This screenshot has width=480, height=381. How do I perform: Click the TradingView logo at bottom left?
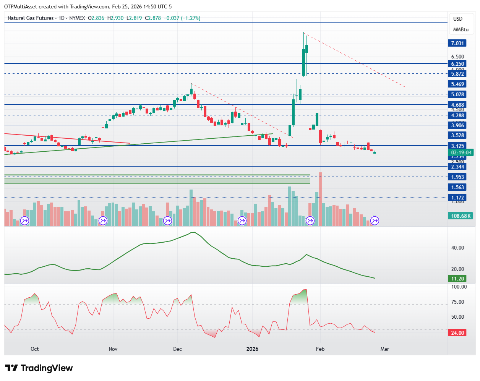point(39,368)
